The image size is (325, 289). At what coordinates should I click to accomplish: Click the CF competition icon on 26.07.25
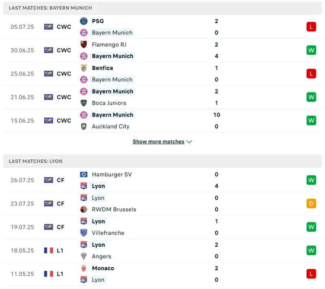pyautogui.click(x=49, y=180)
